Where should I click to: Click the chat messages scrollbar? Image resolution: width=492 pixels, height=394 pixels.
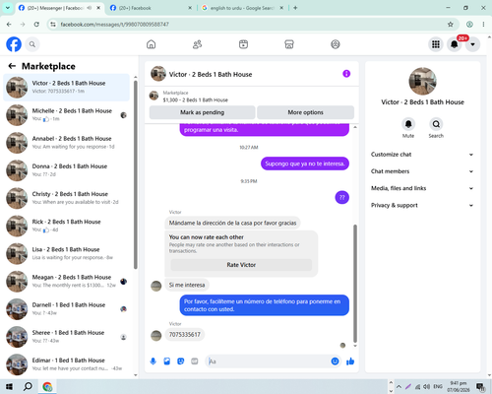click(x=355, y=284)
